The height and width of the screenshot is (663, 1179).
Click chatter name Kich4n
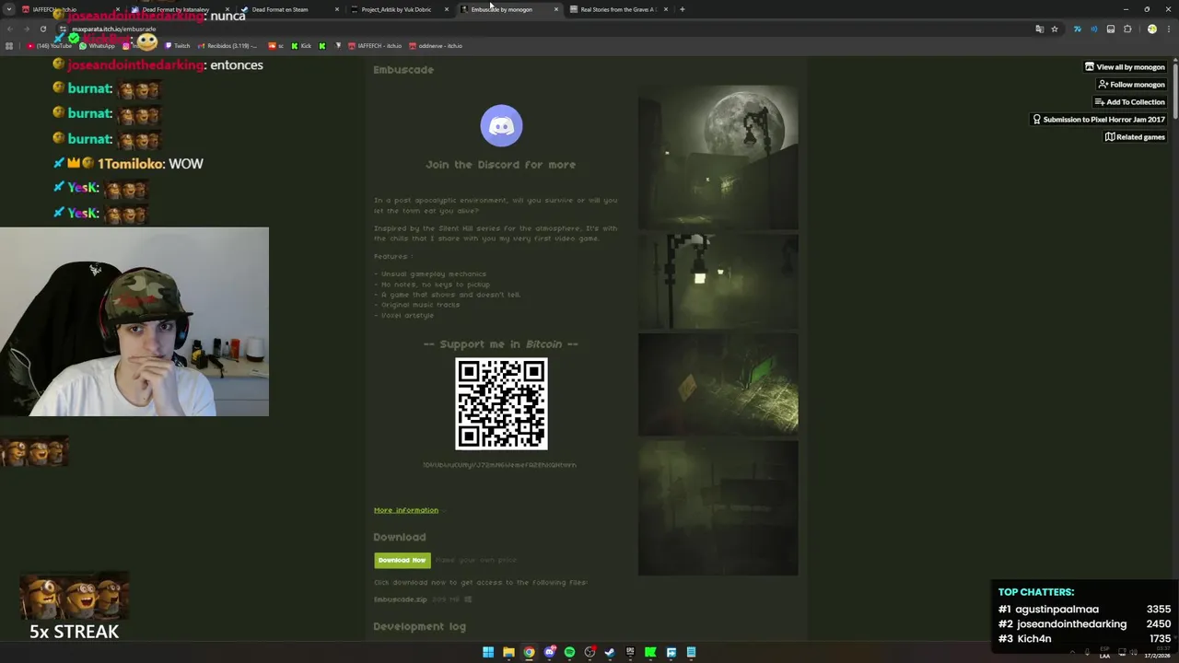(x=1034, y=638)
